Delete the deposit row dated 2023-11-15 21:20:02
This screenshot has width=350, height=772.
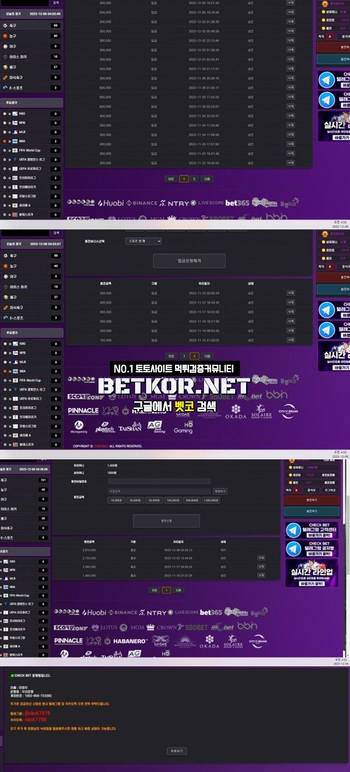coord(290,339)
